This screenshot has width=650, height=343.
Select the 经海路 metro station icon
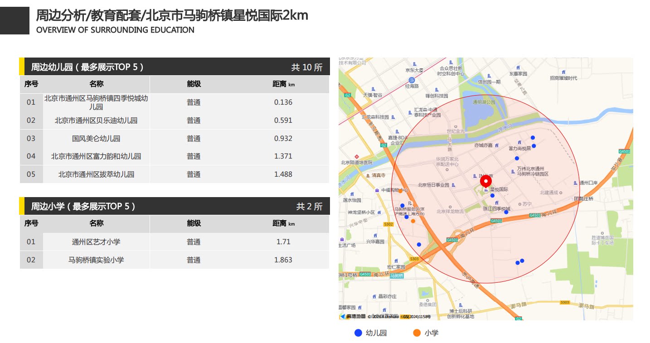coord(412,80)
